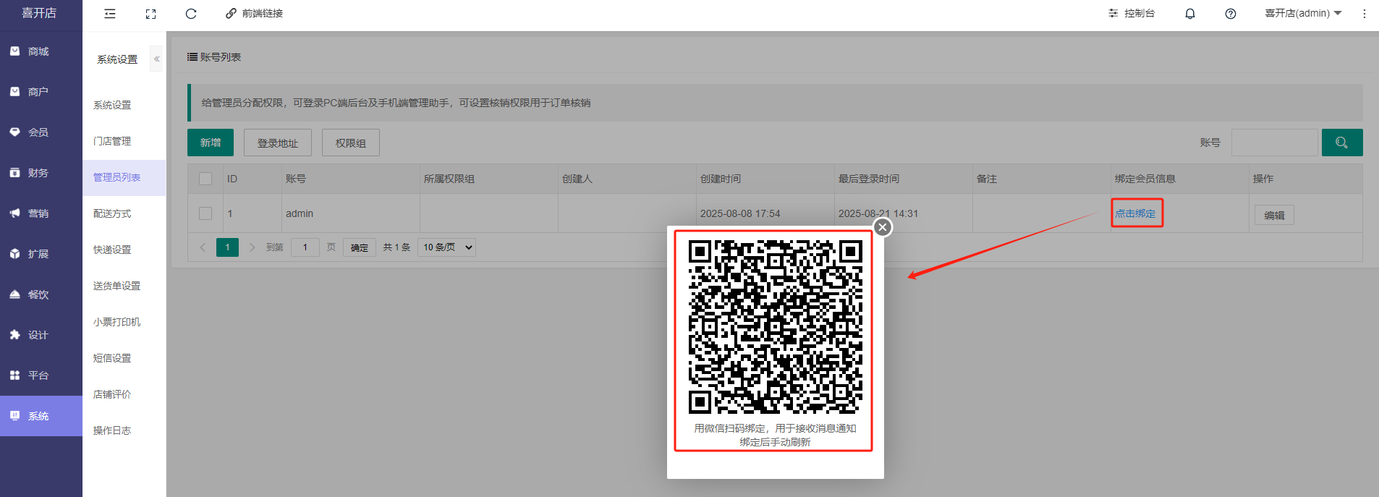Go to 扩展 in the main sidebar
This screenshot has width=1379, height=497.
41,254
